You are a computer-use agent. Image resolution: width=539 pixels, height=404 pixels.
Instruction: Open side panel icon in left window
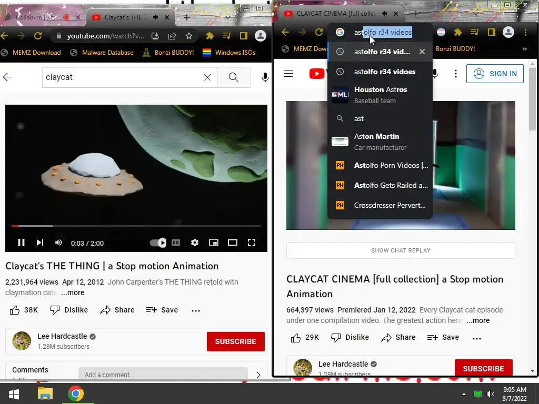pyautogui.click(x=243, y=36)
